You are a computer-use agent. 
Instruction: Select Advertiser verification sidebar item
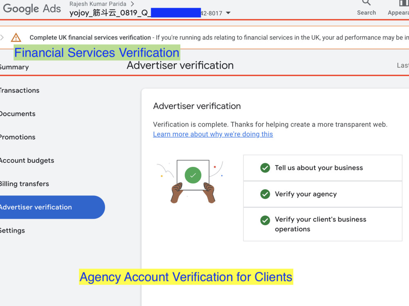[x=52, y=207]
